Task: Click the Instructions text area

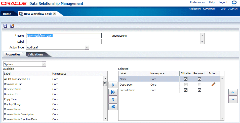Action: pyautogui.click(x=165, y=38)
